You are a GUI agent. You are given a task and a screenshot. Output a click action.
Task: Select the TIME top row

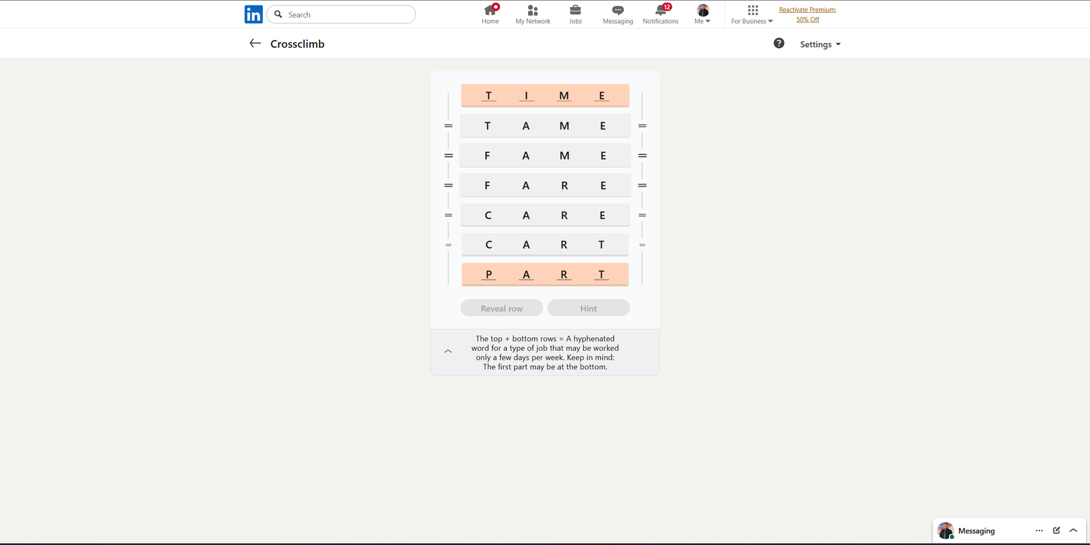tap(545, 96)
